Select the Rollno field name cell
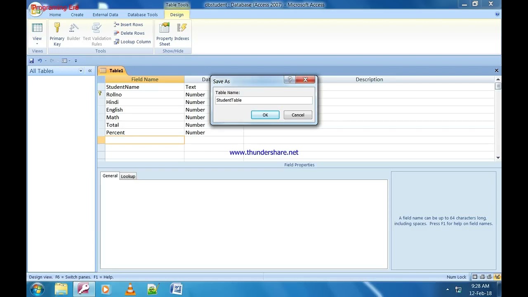The width and height of the screenshot is (528, 297). pos(145,94)
